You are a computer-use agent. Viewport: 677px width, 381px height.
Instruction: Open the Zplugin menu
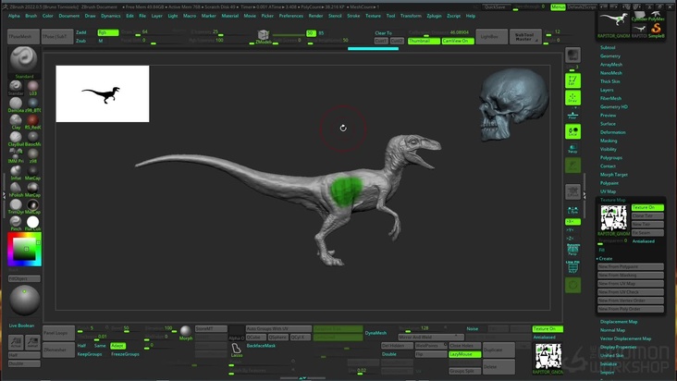[434, 16]
